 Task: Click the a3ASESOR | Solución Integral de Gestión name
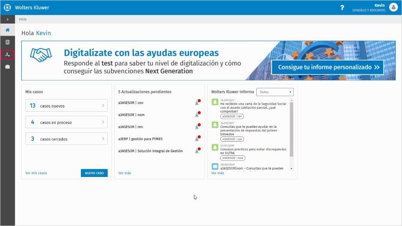point(150,151)
